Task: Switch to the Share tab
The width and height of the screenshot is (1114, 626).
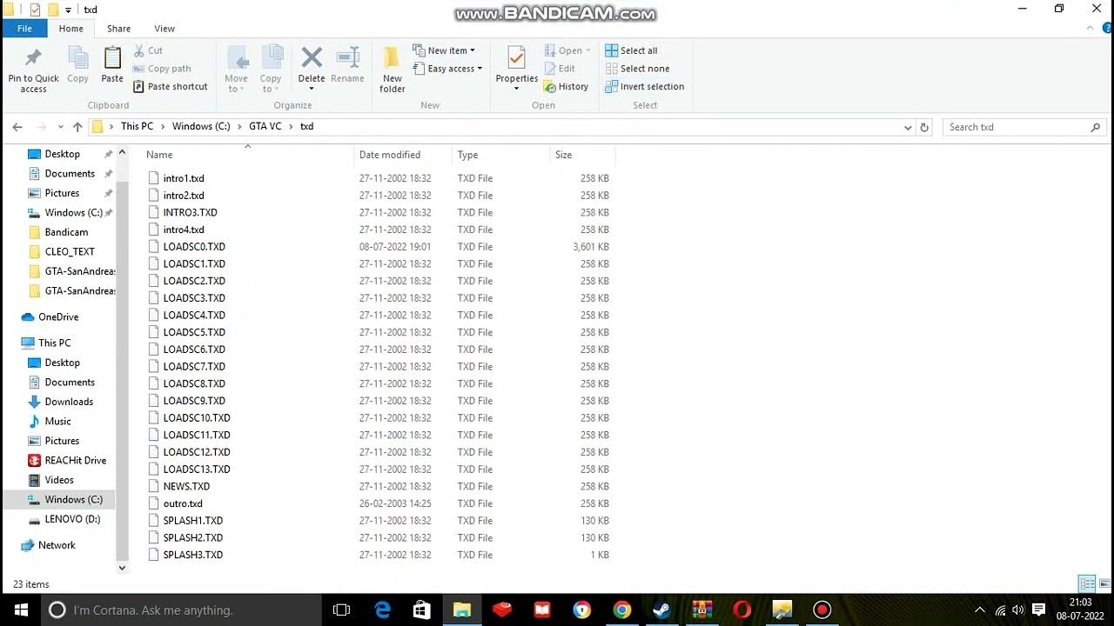Action: pos(118,29)
